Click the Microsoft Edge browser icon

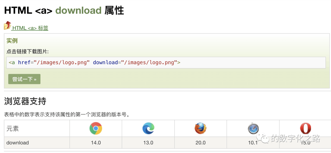pyautogui.click(x=148, y=128)
